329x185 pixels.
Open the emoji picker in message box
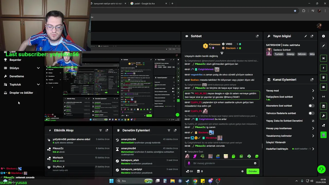pyautogui.click(x=255, y=163)
